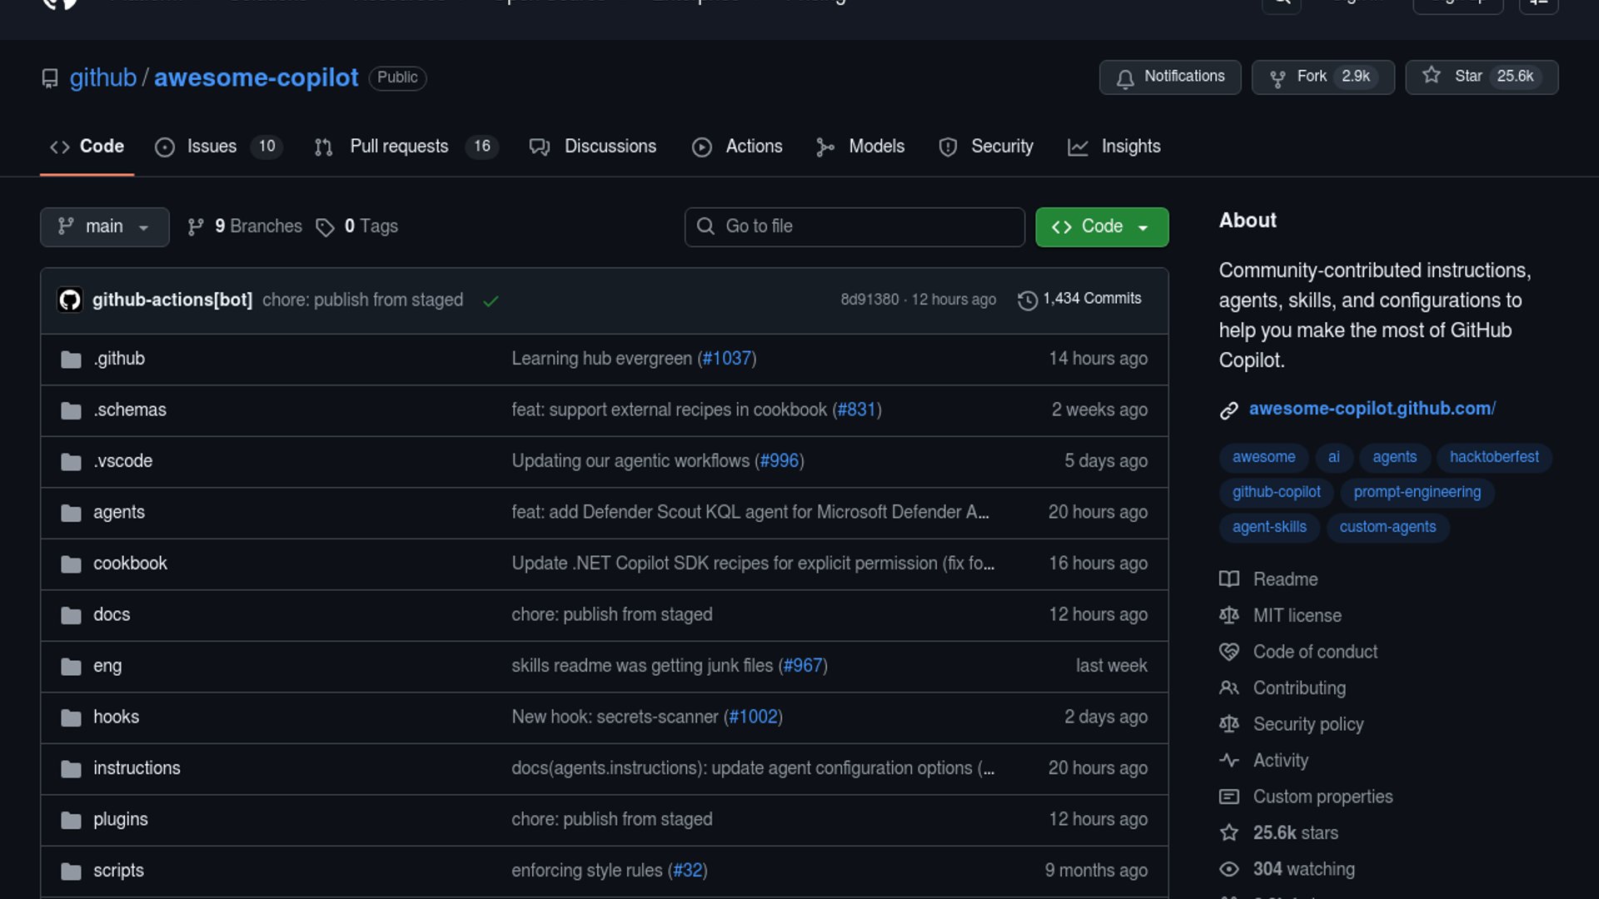Click the green commit status checkmark
Image resolution: width=1599 pixels, height=899 pixels.
pyautogui.click(x=491, y=300)
